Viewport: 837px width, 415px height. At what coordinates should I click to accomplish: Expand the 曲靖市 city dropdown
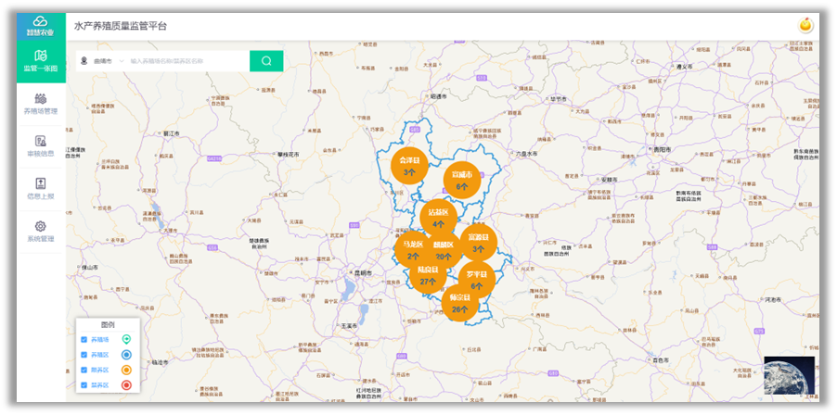click(x=104, y=61)
